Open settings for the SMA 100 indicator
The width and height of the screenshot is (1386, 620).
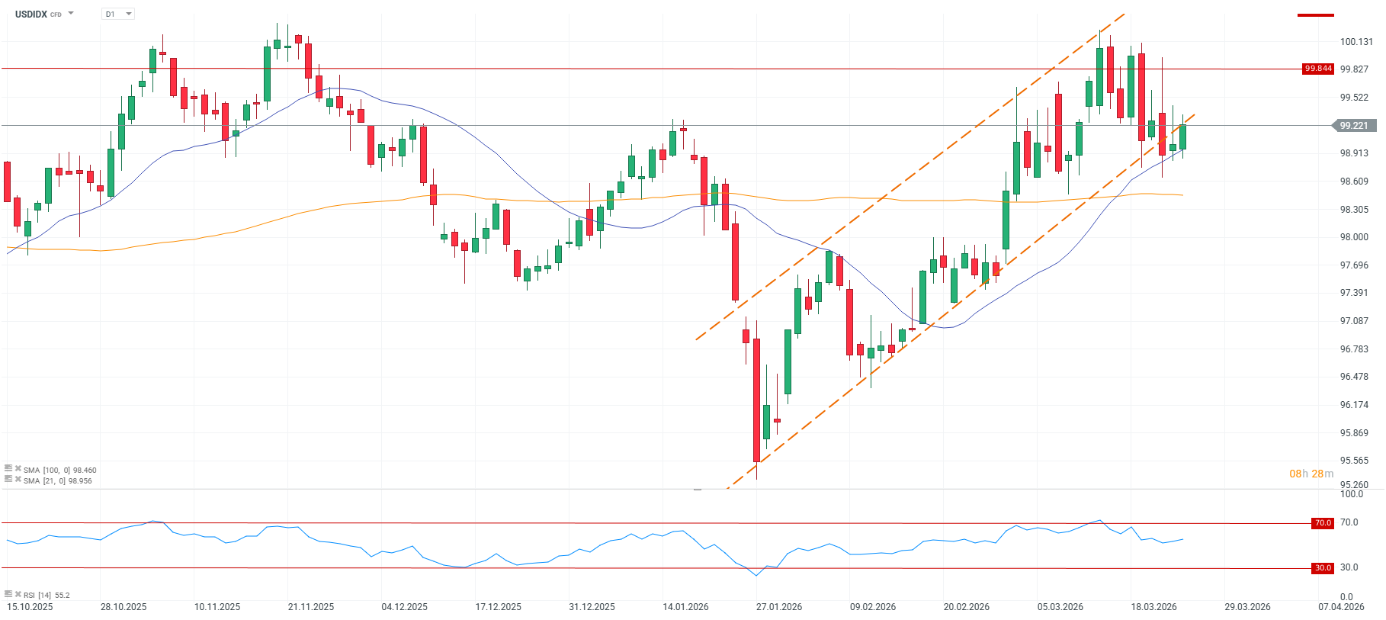tap(8, 469)
